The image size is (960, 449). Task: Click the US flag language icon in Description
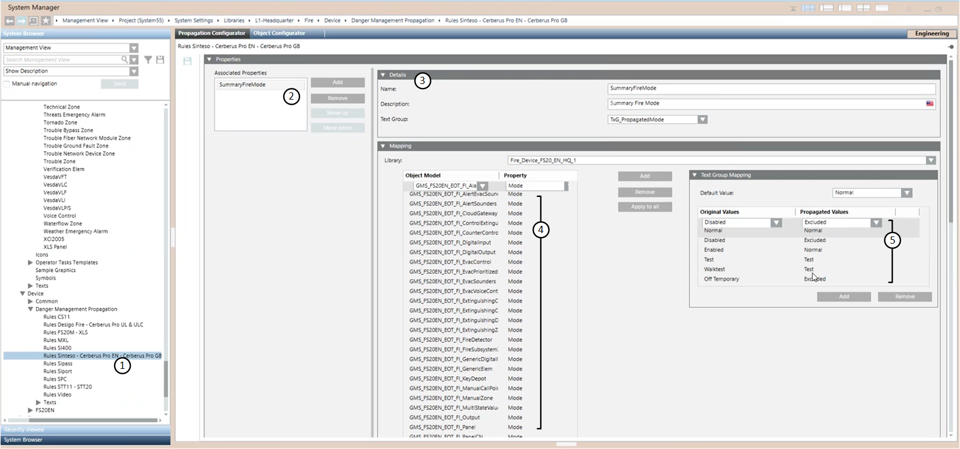click(929, 103)
